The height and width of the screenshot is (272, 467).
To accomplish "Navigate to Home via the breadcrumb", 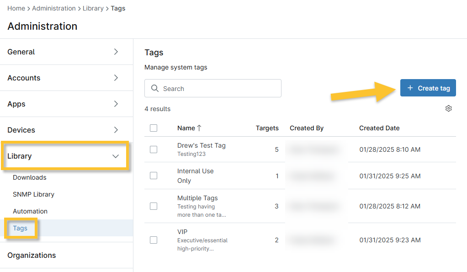I will tap(16, 8).
